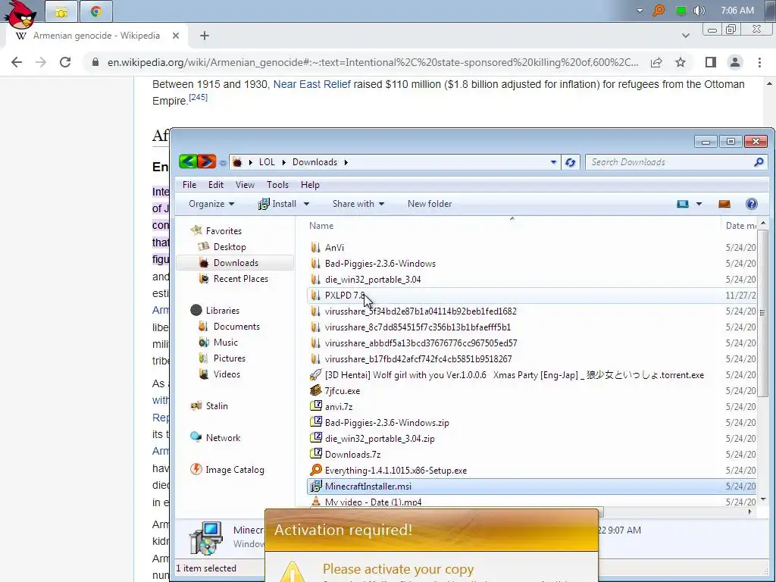Image resolution: width=776 pixels, height=582 pixels.
Task: Open Explorer help question-mark icon
Action: tap(751, 204)
